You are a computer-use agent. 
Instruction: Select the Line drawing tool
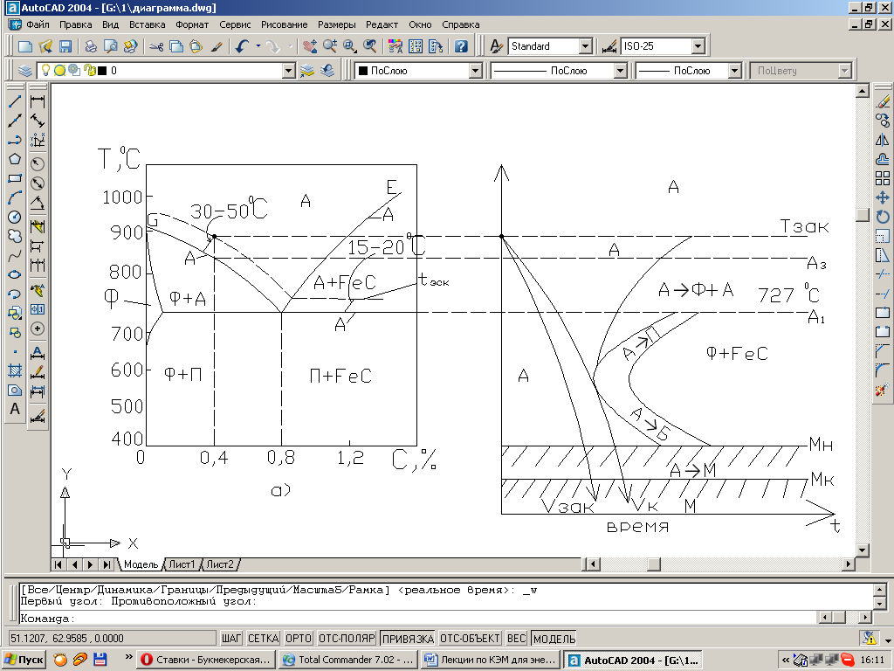15,101
